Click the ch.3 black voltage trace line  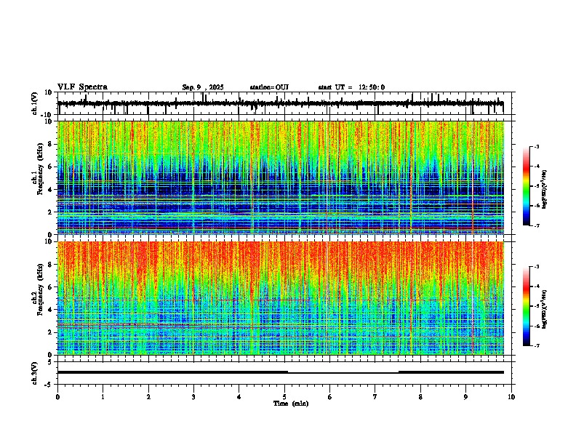(x=281, y=372)
